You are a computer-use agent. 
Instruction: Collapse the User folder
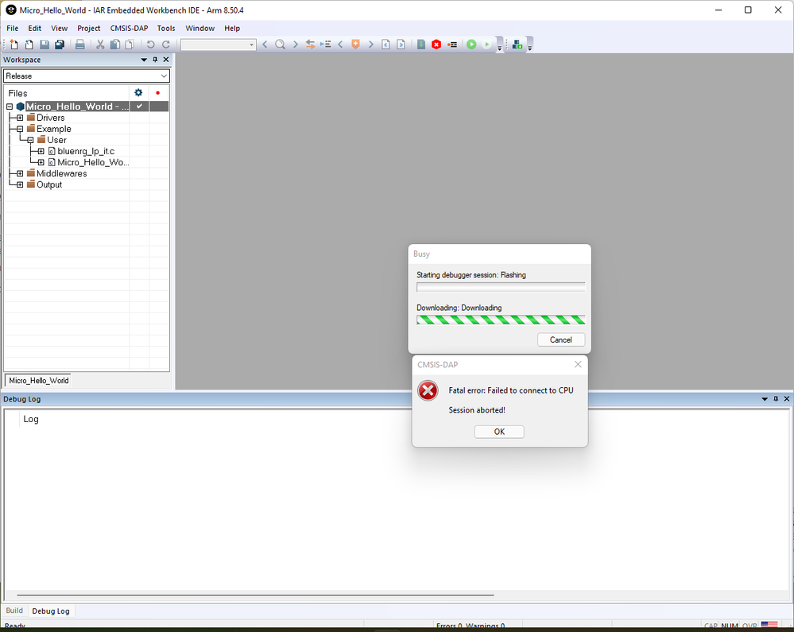(x=30, y=140)
